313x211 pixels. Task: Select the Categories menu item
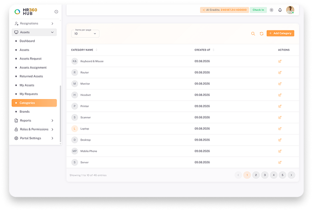pos(34,103)
